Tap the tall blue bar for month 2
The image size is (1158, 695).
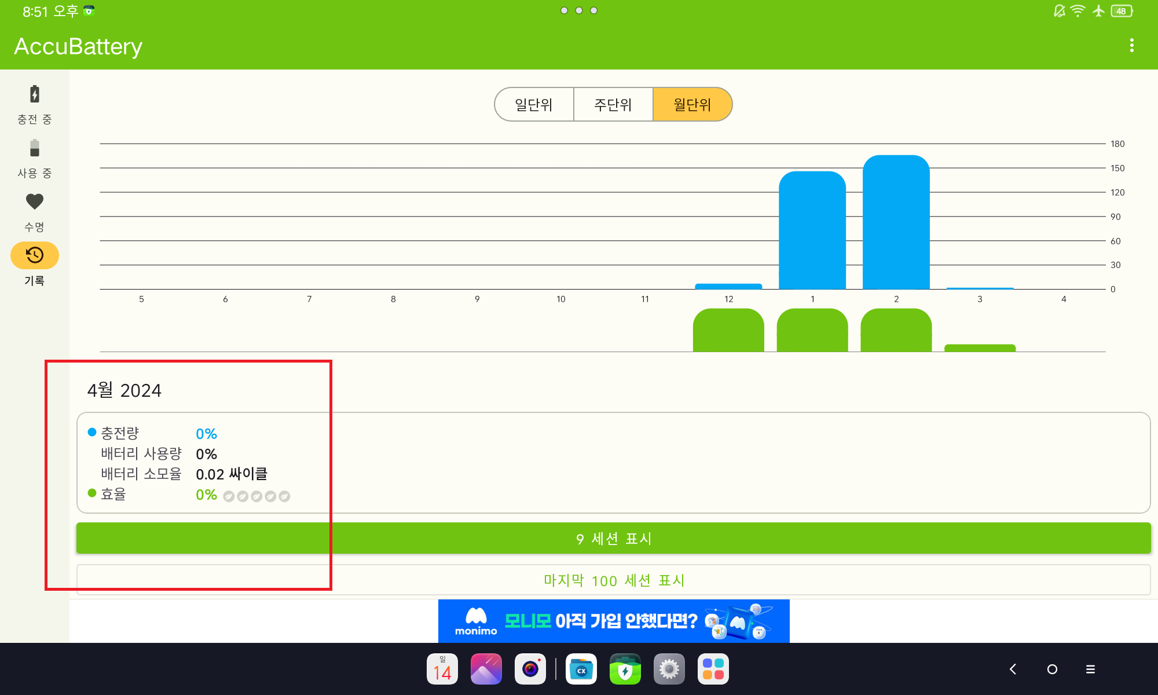[896, 223]
